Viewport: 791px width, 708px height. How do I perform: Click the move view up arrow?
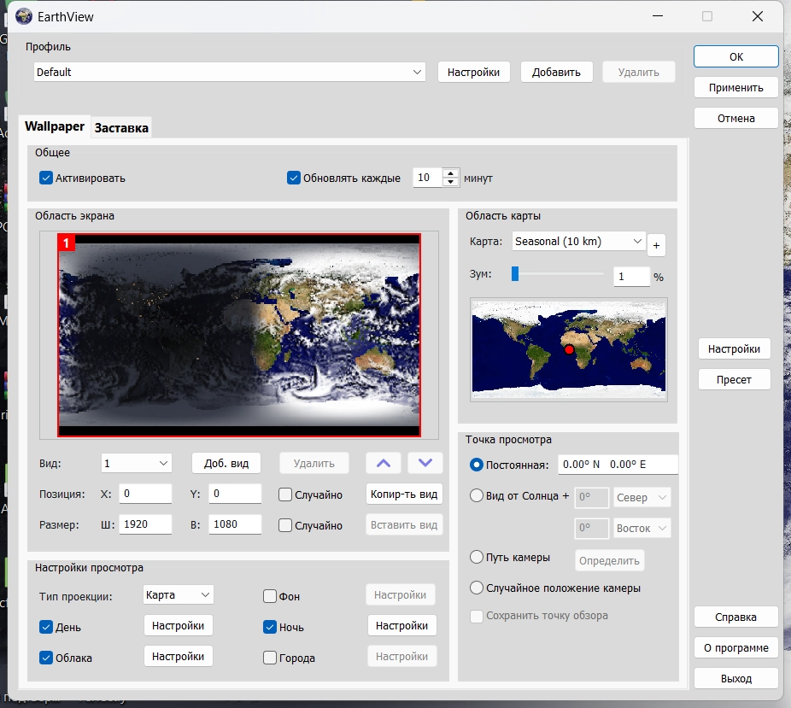pyautogui.click(x=384, y=463)
